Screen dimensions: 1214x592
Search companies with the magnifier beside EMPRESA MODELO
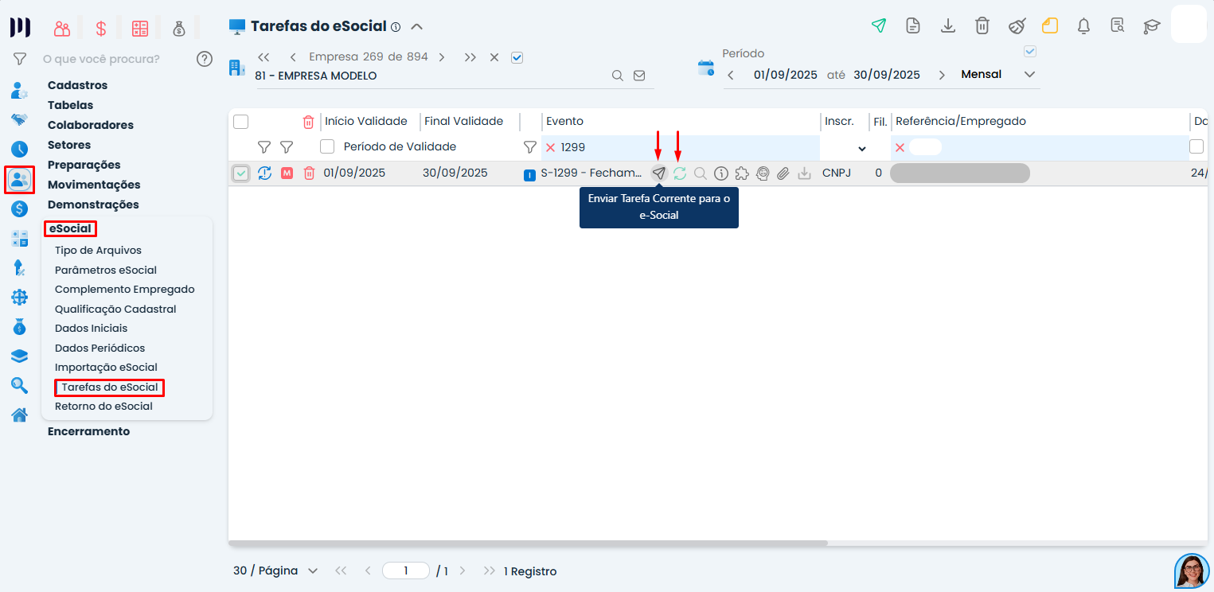coord(617,76)
